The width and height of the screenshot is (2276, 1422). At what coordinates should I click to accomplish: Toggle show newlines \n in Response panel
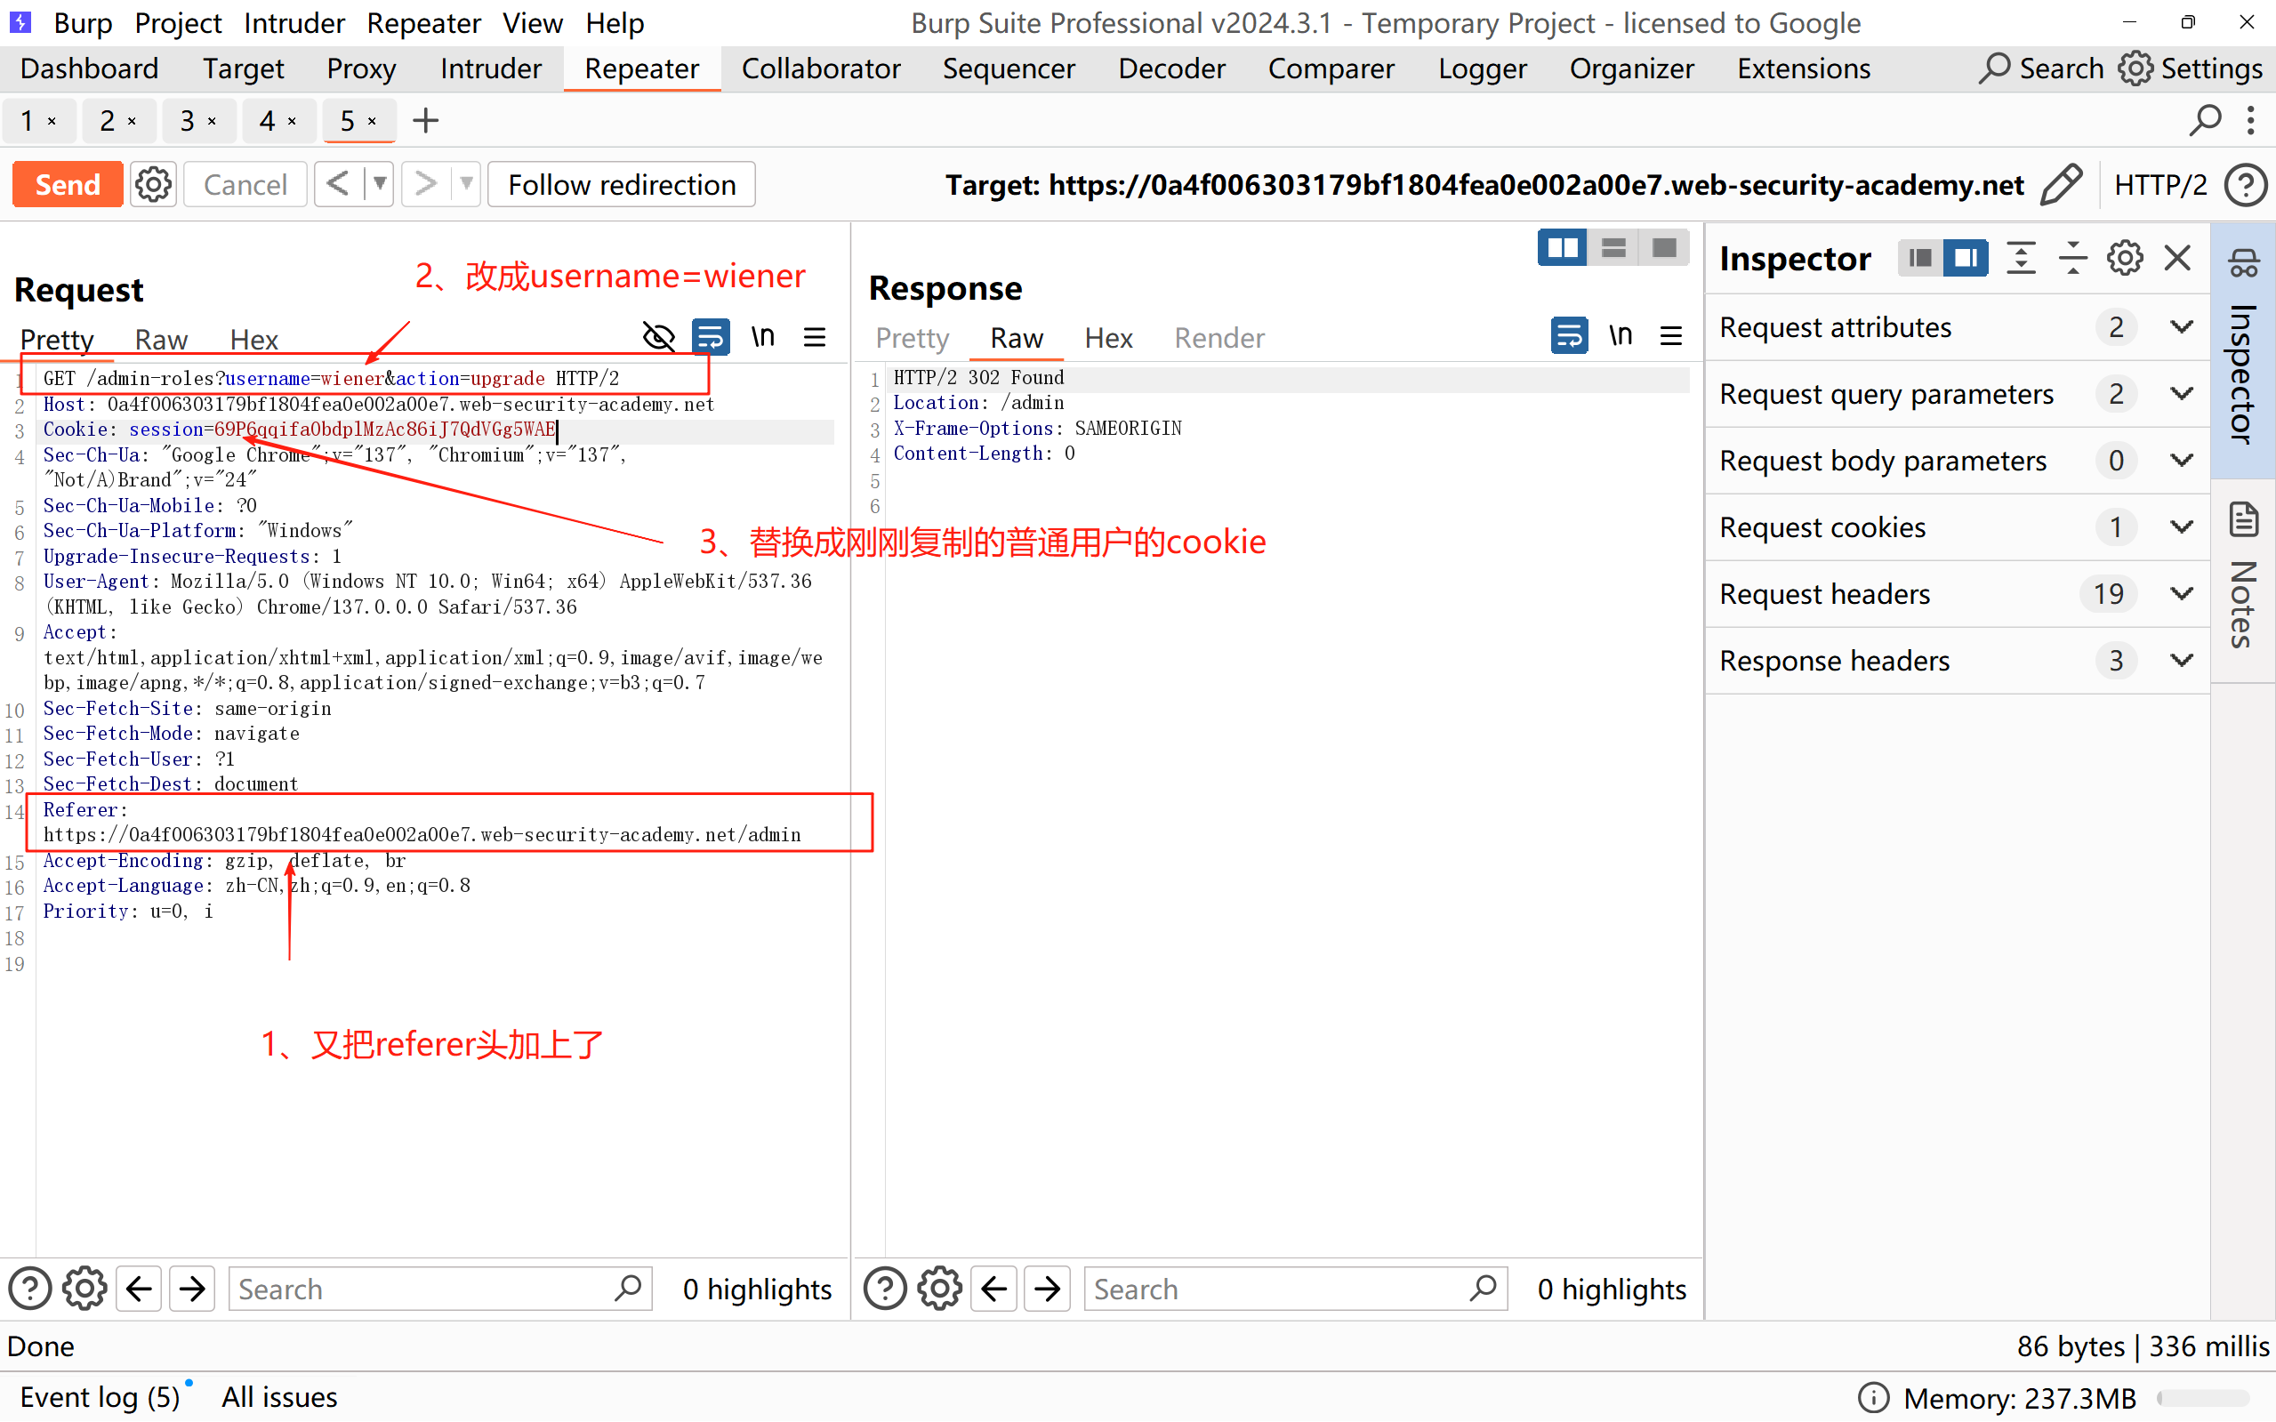tap(1620, 336)
